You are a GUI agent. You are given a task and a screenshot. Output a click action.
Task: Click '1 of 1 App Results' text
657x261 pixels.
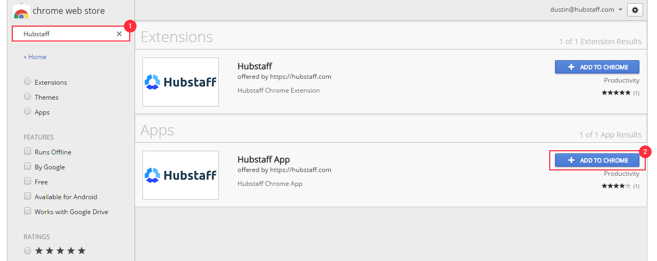[x=610, y=135]
